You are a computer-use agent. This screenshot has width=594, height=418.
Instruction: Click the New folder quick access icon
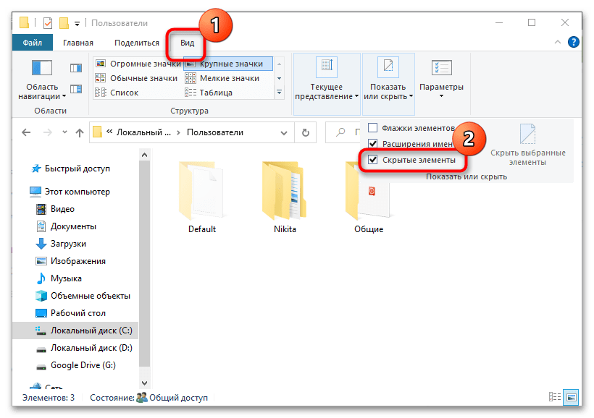[x=64, y=23]
